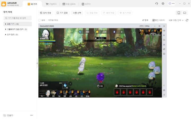Click gold pile booster icon at top right
191x119 pixels.
coord(142,32)
